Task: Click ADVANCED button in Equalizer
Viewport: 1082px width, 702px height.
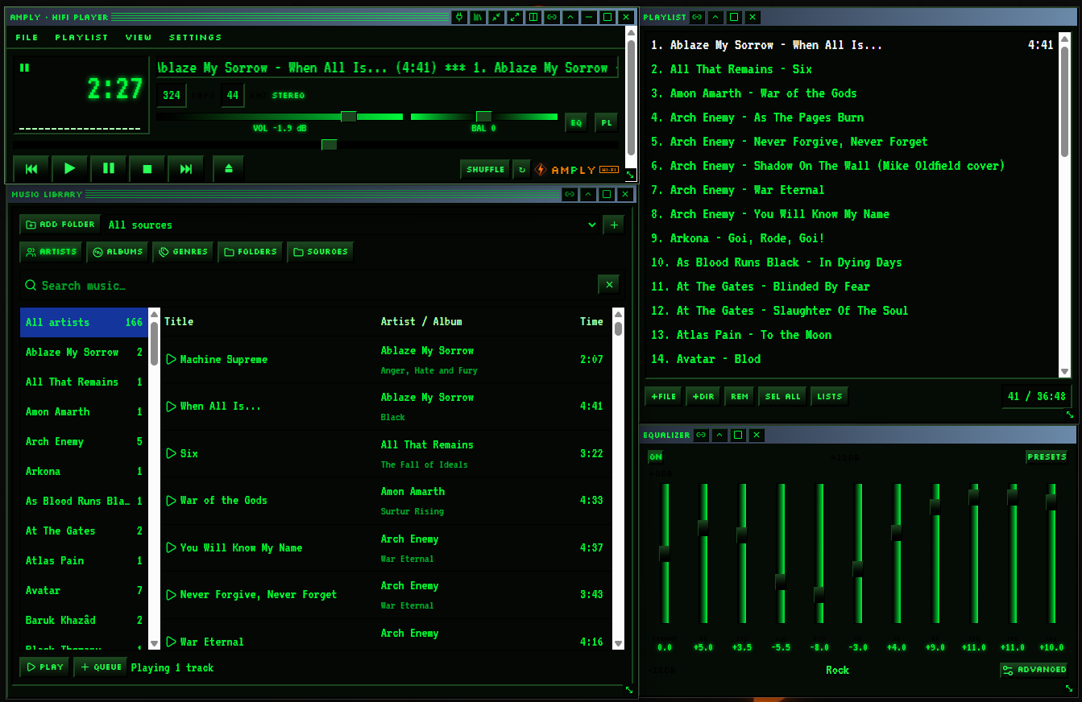Action: pos(1034,670)
